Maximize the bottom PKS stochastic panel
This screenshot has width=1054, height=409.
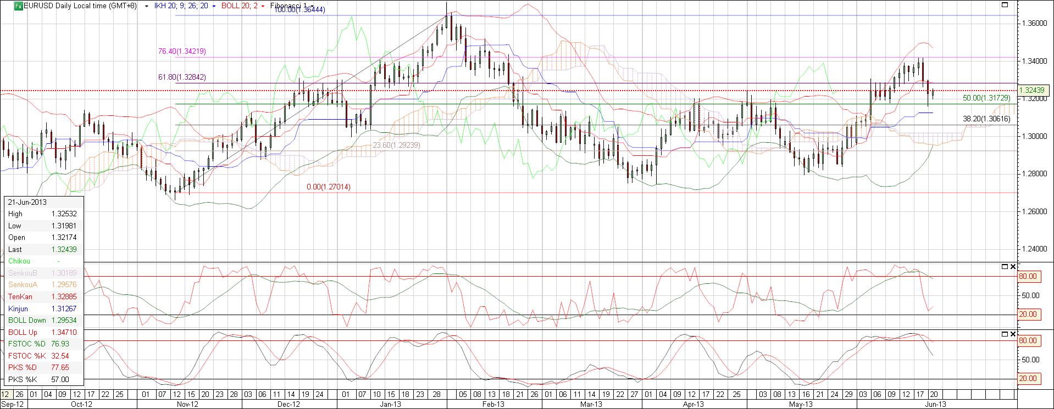click(x=1005, y=334)
